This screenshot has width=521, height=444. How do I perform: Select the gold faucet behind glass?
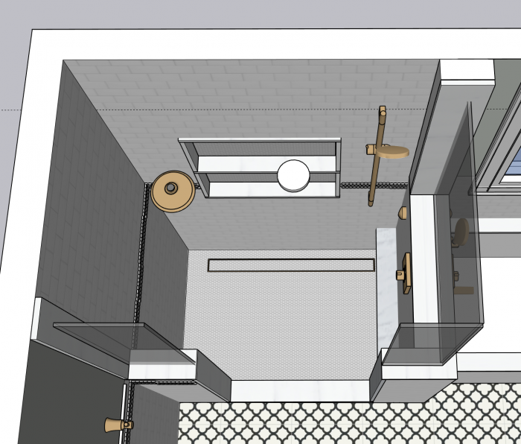point(460,233)
